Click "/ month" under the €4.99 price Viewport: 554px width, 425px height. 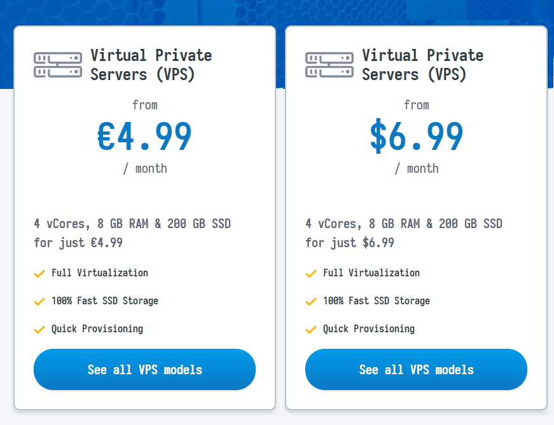(x=144, y=169)
